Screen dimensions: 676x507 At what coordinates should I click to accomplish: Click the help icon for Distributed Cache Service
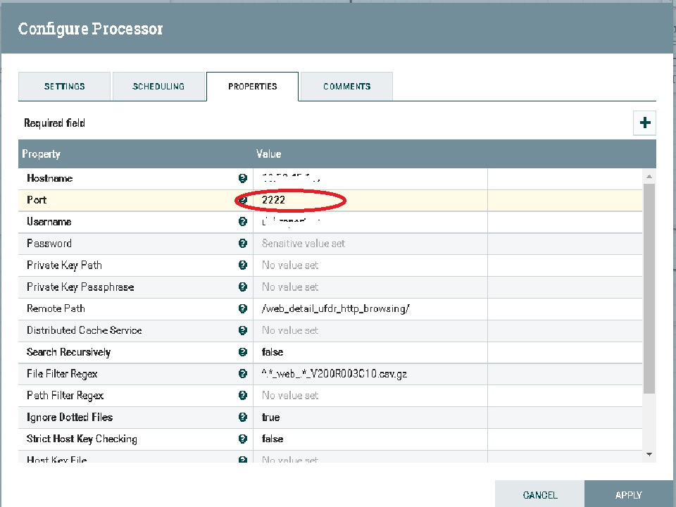pos(242,330)
